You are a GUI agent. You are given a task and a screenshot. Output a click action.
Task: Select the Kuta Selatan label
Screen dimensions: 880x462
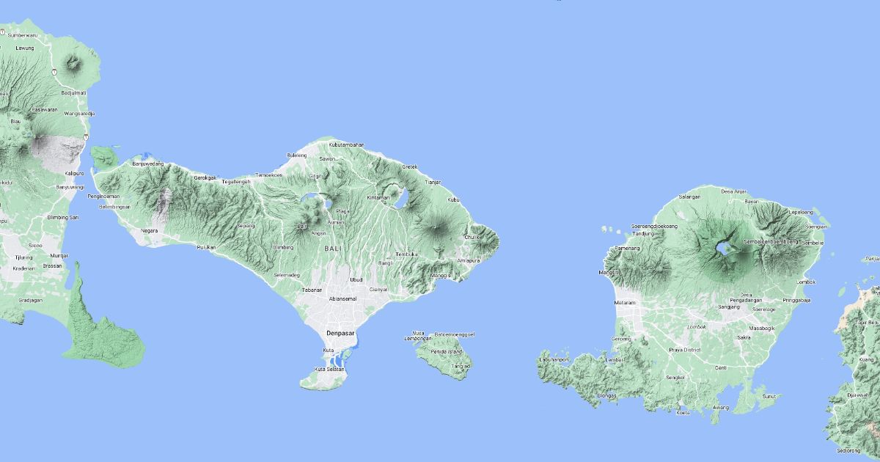pos(329,369)
